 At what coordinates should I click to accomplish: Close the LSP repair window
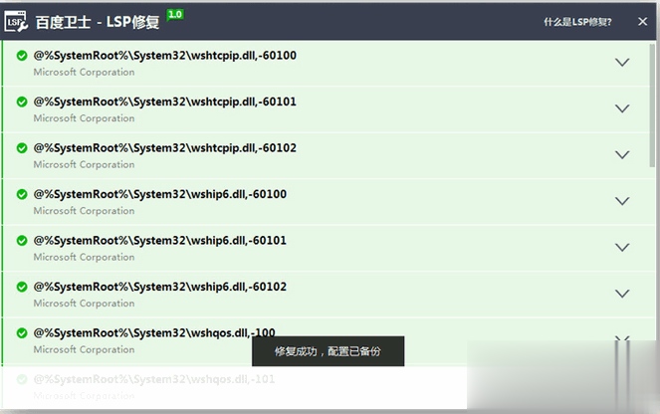click(642, 22)
